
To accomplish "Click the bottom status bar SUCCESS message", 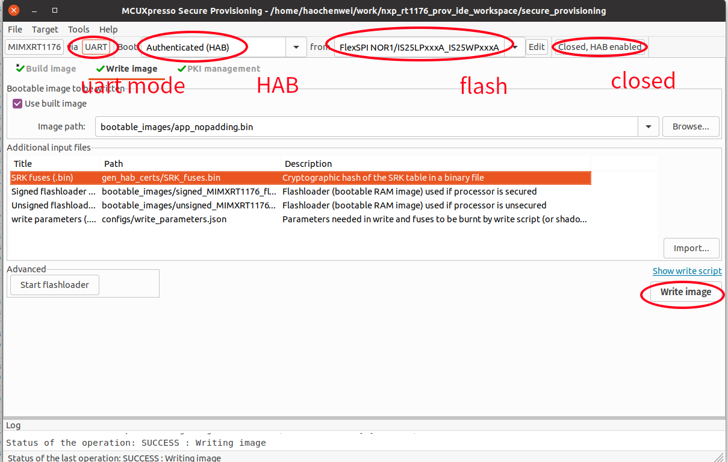I will pos(114,458).
